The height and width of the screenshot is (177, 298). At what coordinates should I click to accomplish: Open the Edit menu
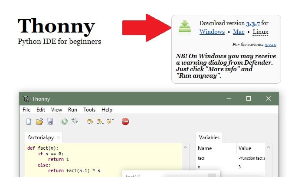41,110
